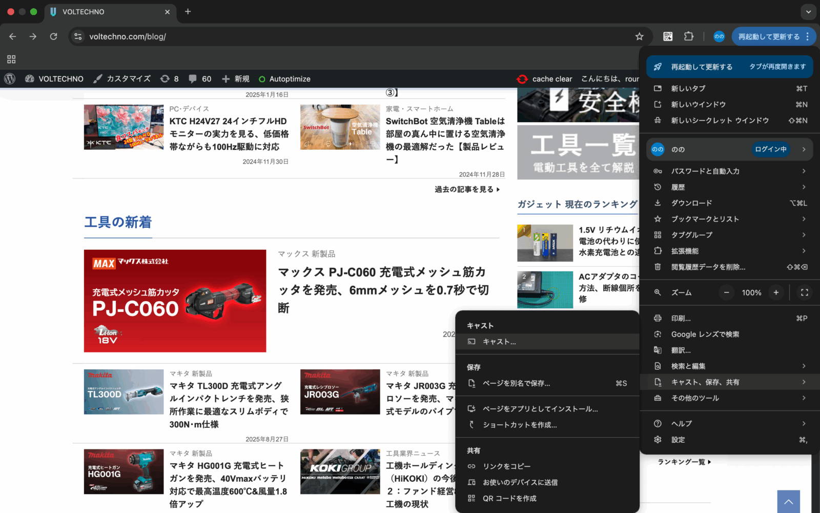
Task: Click 新規 in the admin bar
Action: [236, 78]
